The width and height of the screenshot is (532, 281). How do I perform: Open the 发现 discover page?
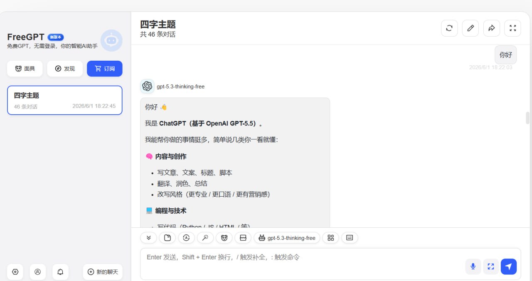coord(65,69)
